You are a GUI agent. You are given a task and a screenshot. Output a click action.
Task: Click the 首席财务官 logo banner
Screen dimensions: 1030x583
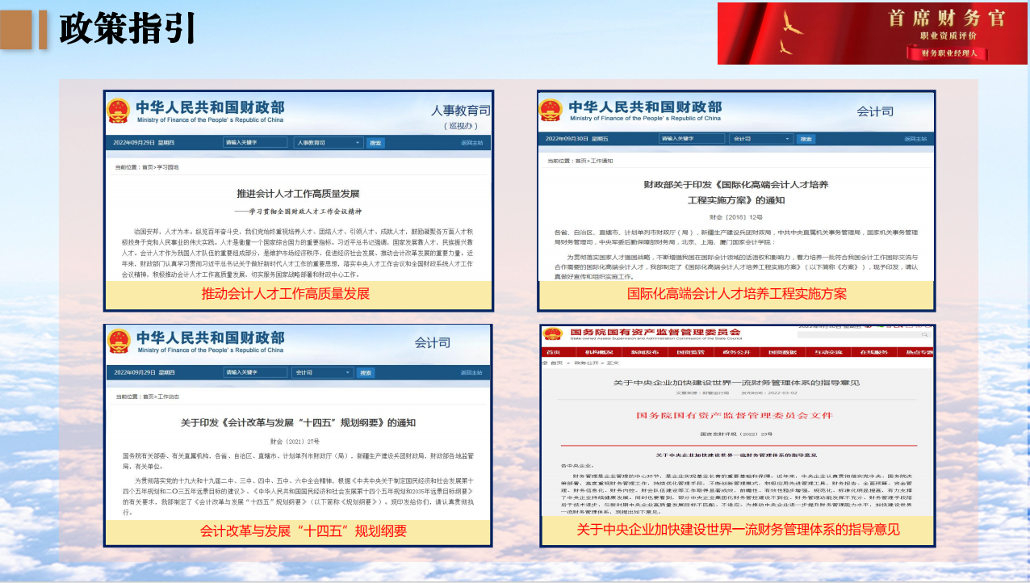pyautogui.click(x=873, y=33)
